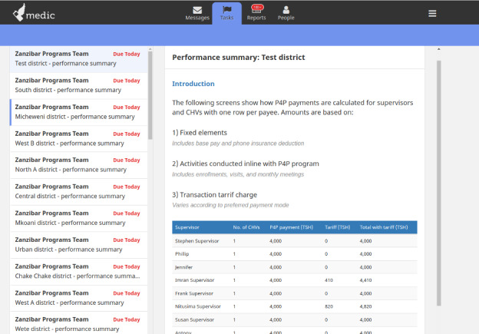Open Mkoani district performance summary task
Screen dimensions: 479x334
click(x=78, y=218)
